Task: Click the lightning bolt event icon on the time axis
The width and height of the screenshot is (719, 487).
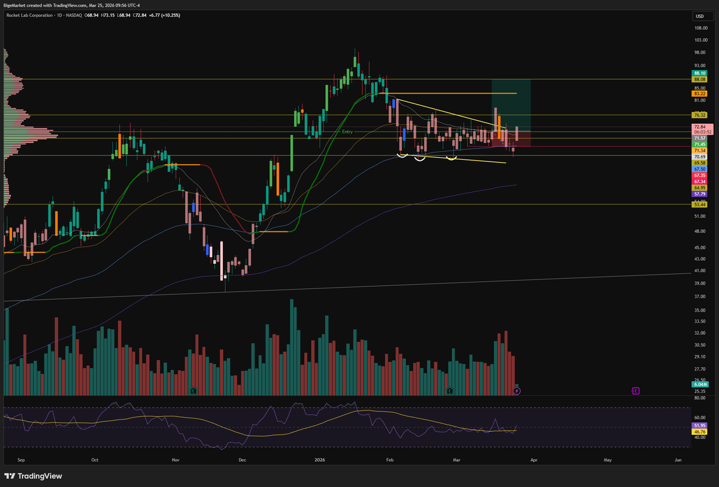Action: point(517,391)
